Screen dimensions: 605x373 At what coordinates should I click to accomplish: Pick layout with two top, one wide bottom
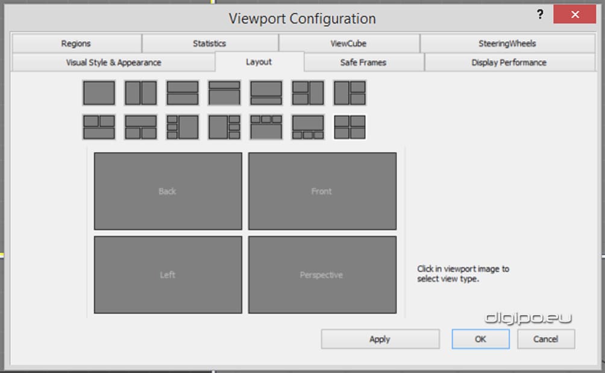[x=99, y=127]
